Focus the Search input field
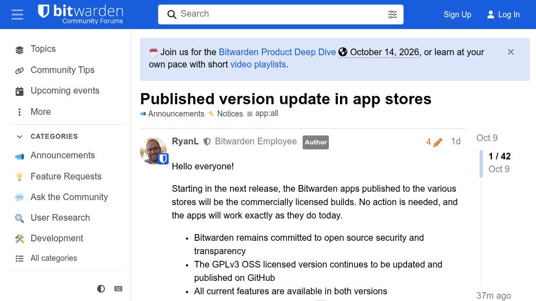The width and height of the screenshot is (536, 301). click(x=280, y=14)
